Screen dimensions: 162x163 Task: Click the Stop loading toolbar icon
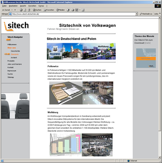pos(21,10)
